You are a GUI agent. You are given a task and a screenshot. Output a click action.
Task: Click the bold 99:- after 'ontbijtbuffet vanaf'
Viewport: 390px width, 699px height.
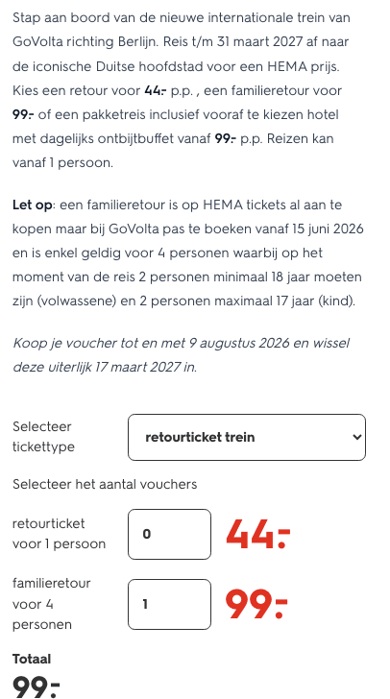click(226, 139)
